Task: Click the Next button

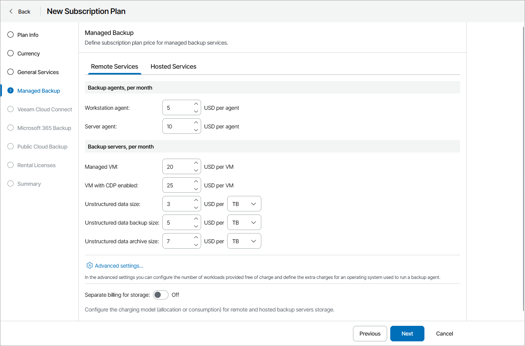Action: pos(407,334)
